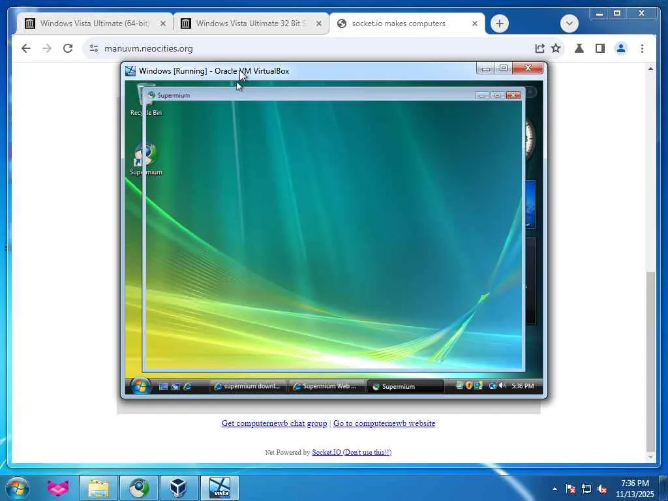Click the host network tray icon
This screenshot has height=501, width=668.
[x=586, y=489]
